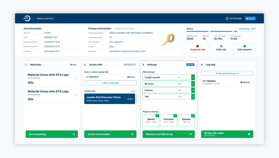This screenshot has height=158, width=279.
Task: Go Back to overview
Action: [x=45, y=18]
